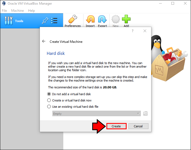The image size is (191, 150).
Task: Click the VirtualBox title bar logo
Action: tap(4, 3)
